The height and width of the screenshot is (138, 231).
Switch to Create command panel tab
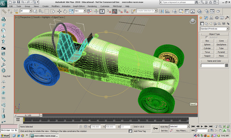pyautogui.click(x=201, y=18)
